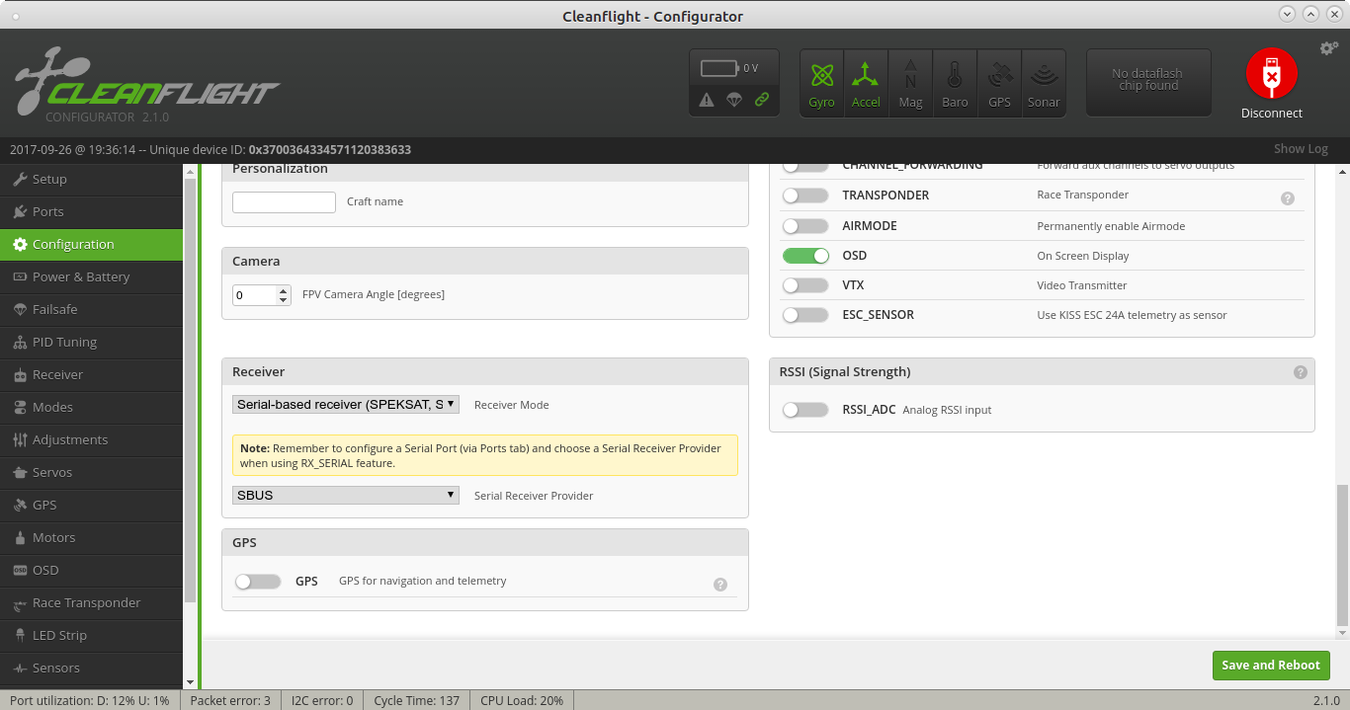This screenshot has height=710, width=1350.
Task: Click the Craft name input field
Action: click(x=285, y=201)
